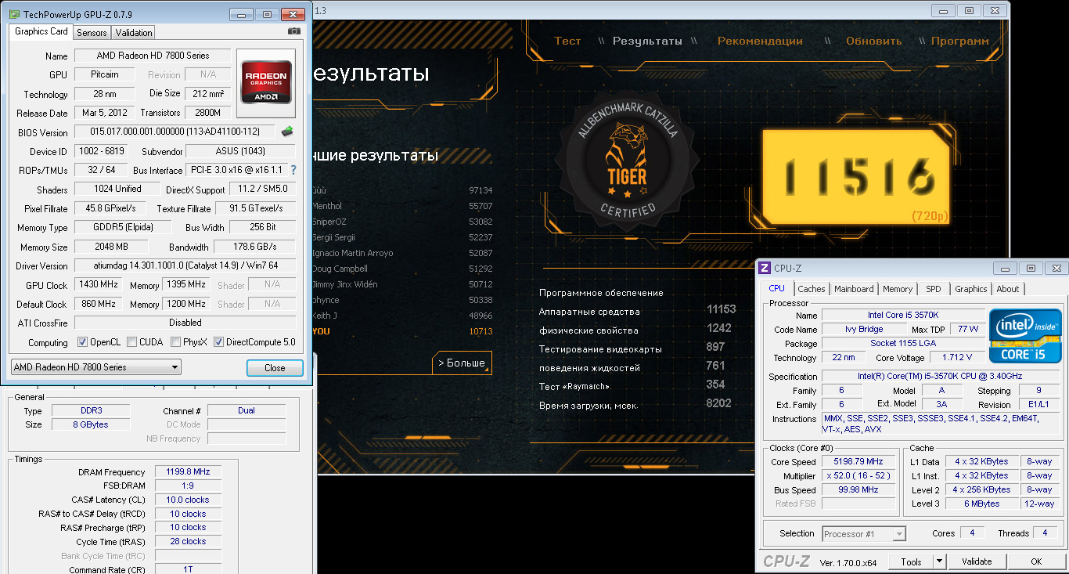
Task: Open the Processor #1 selection dropdown in CPU-Z
Action: click(x=864, y=534)
